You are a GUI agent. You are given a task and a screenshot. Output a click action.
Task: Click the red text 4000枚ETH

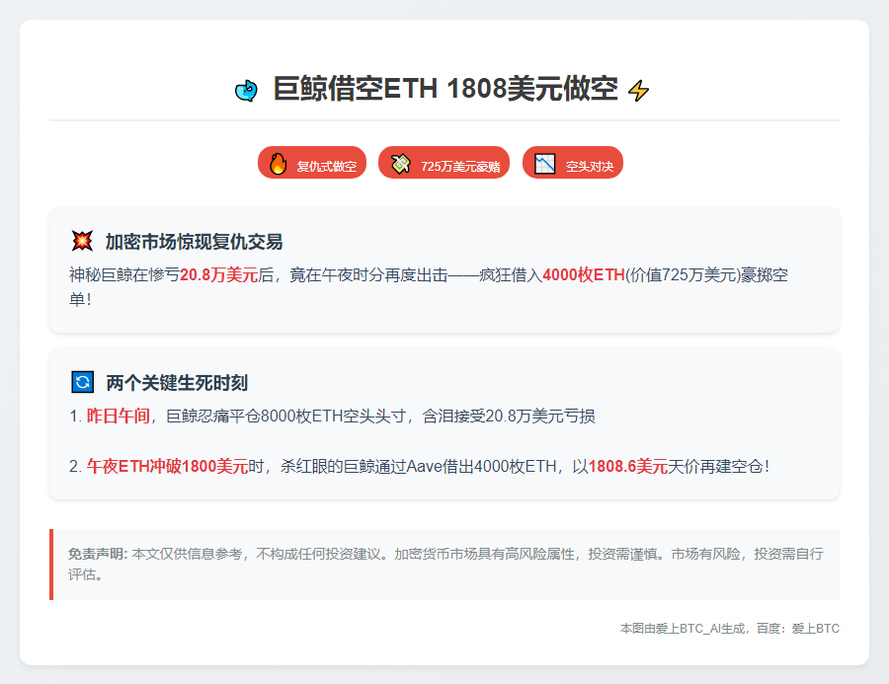coord(584,274)
